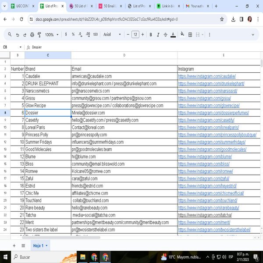Open the borders tool
The image size is (263, 263).
coord(190,35)
